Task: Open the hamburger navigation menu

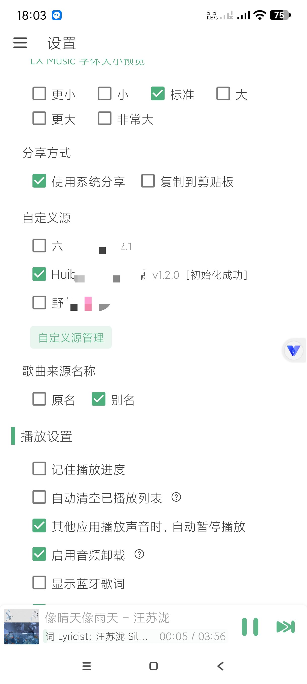Action: [x=20, y=43]
